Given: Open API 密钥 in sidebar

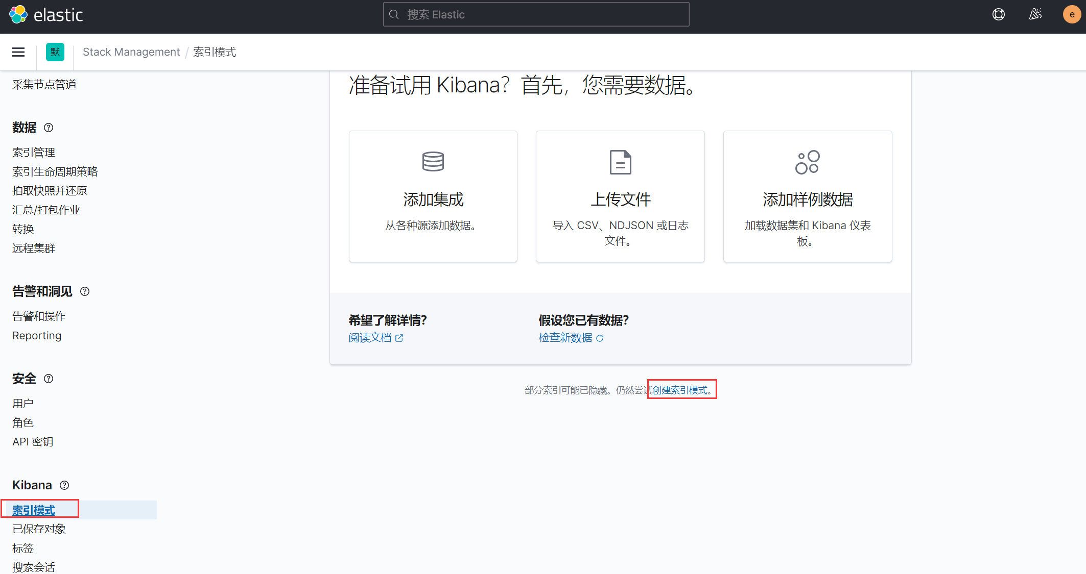Looking at the screenshot, I should [x=33, y=441].
